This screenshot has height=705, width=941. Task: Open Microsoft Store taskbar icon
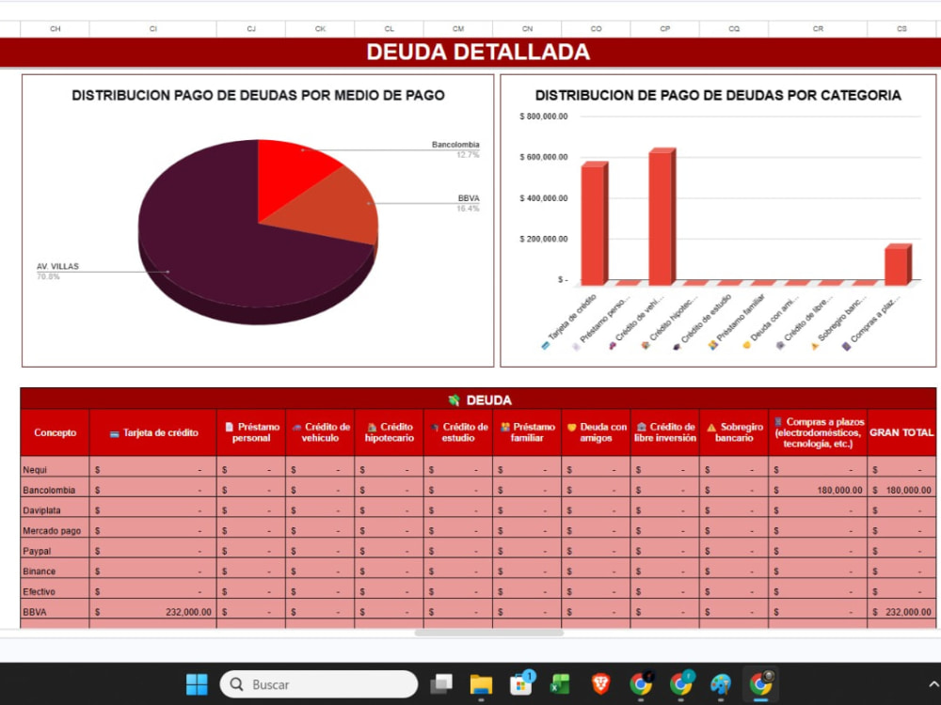click(521, 682)
